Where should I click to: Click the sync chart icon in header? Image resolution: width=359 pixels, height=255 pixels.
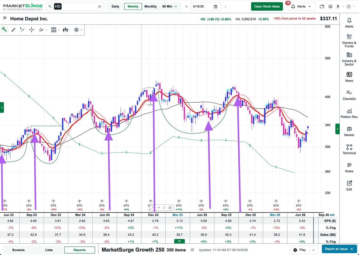[330, 7]
